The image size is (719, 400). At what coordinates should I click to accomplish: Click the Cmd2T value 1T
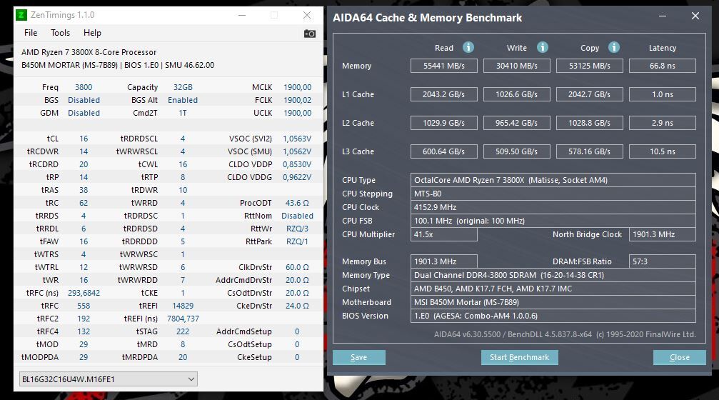click(183, 113)
